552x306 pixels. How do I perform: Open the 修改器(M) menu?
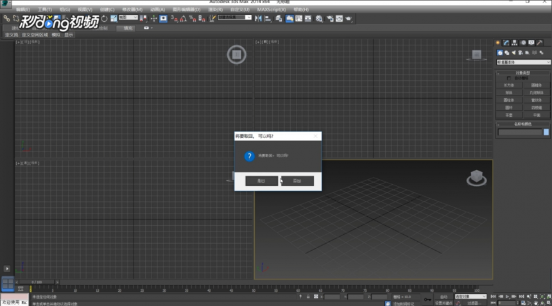pyautogui.click(x=132, y=10)
